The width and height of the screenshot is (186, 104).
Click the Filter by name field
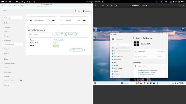[x=39, y=34]
